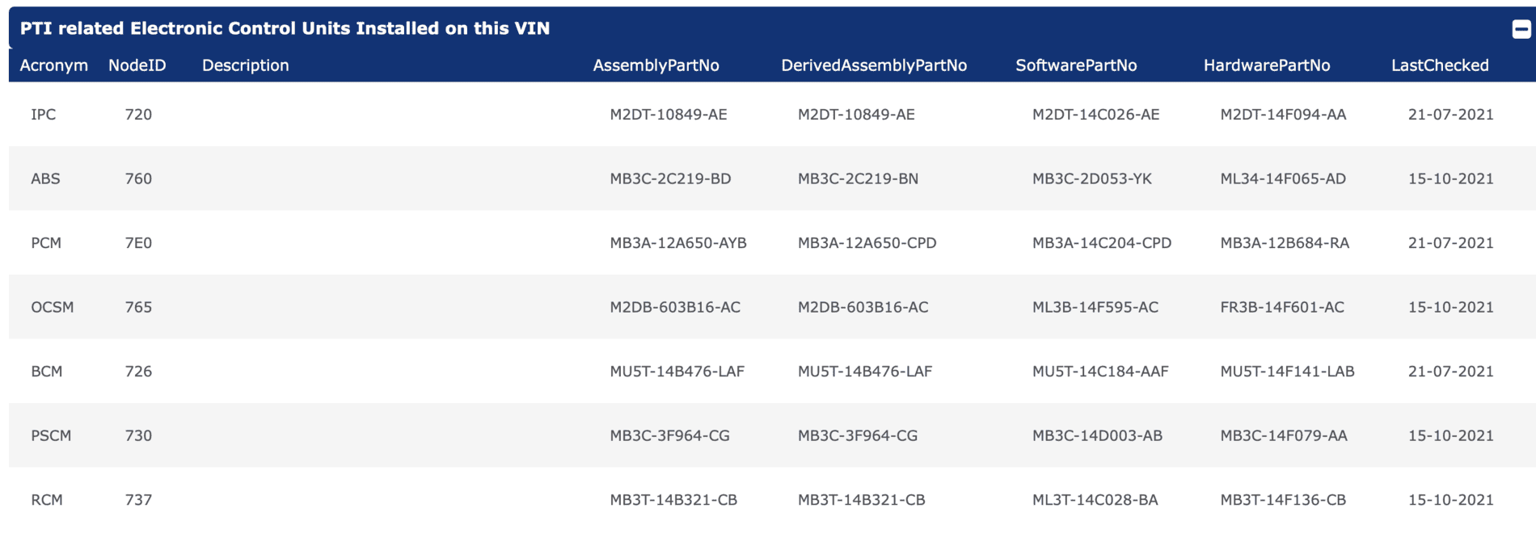Click OCSM assembly part M2DB-603B16-AC
Image resolution: width=1536 pixels, height=546 pixels.
(x=675, y=307)
